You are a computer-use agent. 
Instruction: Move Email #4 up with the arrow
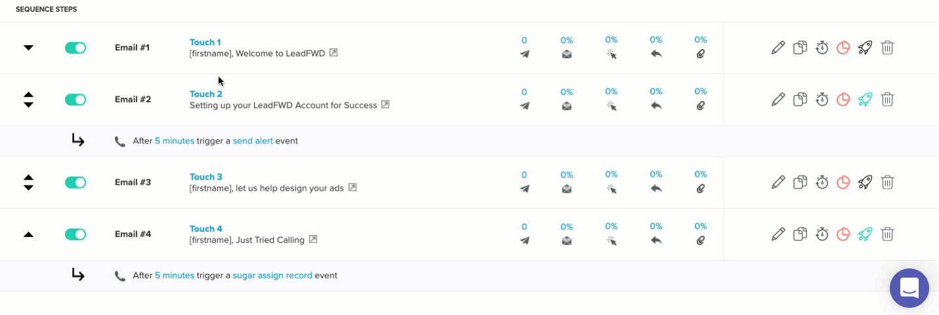click(28, 234)
